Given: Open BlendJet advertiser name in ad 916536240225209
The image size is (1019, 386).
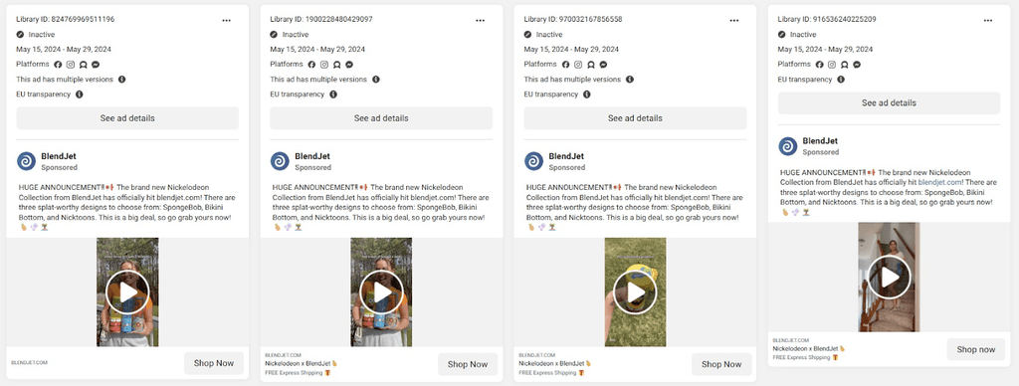Looking at the screenshot, I should [x=821, y=141].
